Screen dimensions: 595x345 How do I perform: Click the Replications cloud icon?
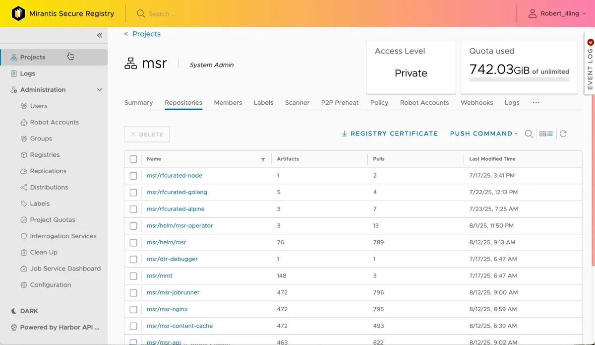[x=24, y=171]
